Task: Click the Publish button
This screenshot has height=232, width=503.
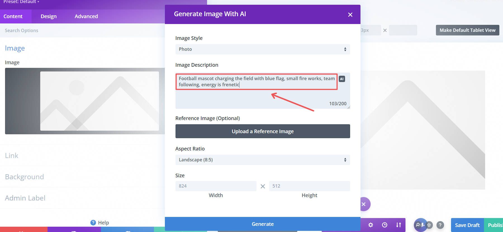Action: (x=493, y=225)
